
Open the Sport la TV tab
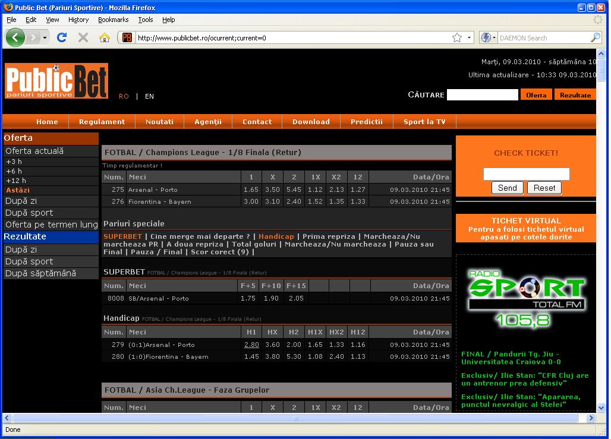coord(424,122)
